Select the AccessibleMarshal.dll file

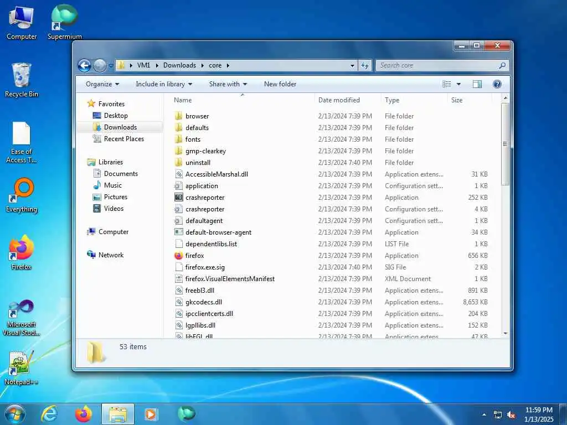coord(217,174)
